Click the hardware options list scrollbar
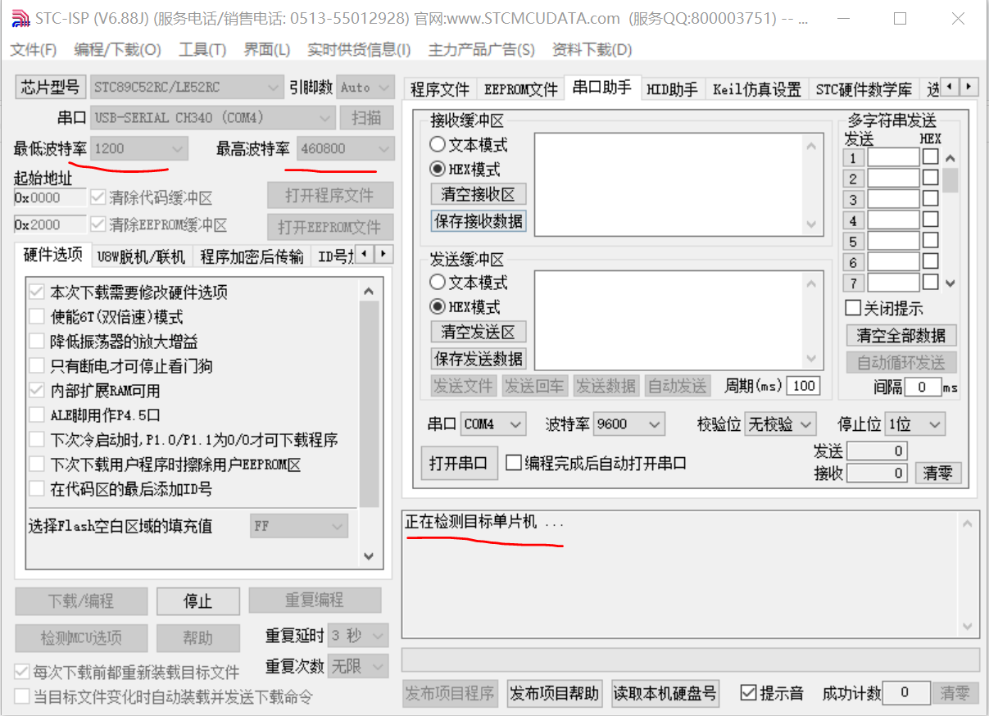The width and height of the screenshot is (989, 716). tap(369, 424)
